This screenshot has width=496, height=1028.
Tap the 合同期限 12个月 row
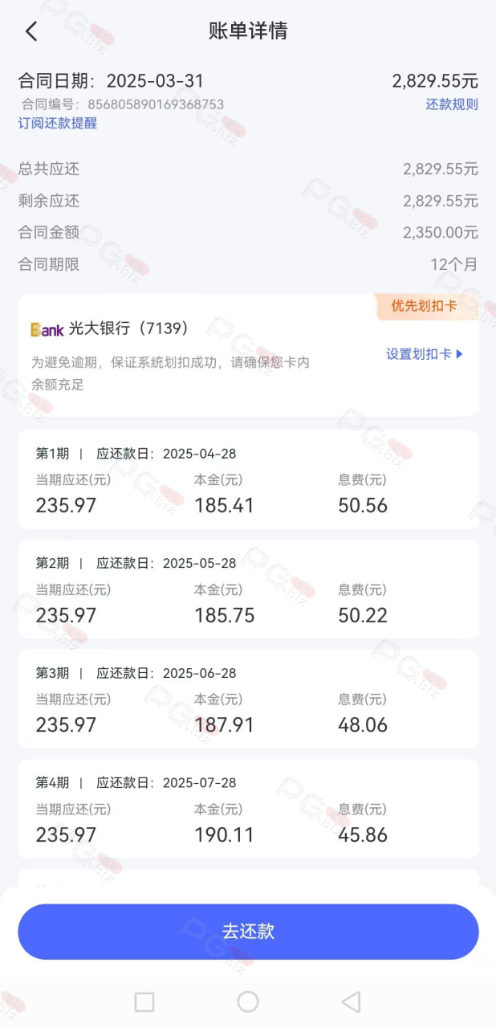point(248,264)
